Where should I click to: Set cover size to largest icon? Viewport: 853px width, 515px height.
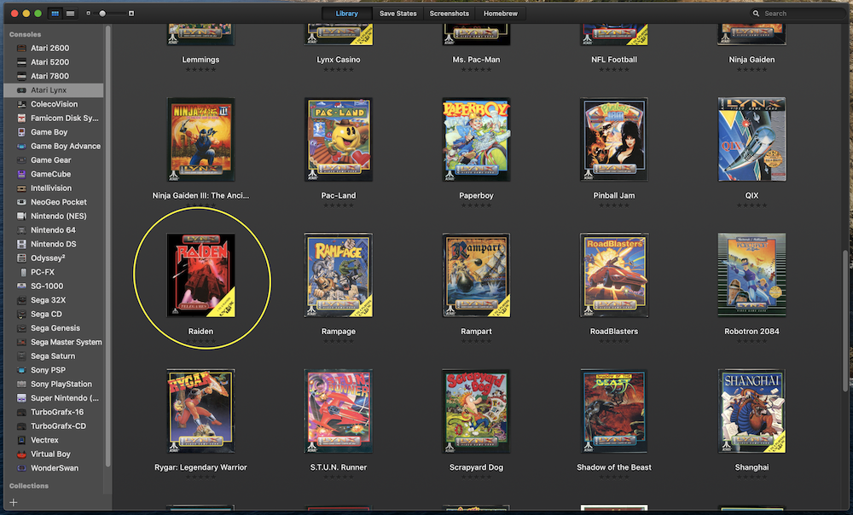(131, 14)
